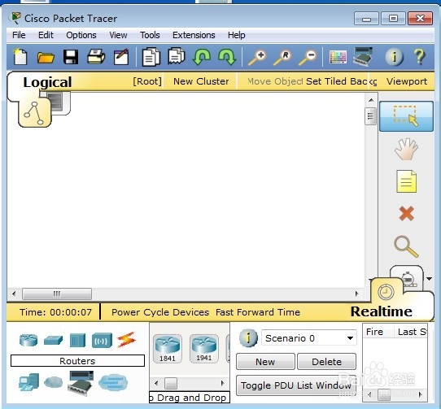
Task: Undo with green left arrow
Action: tap(201, 57)
